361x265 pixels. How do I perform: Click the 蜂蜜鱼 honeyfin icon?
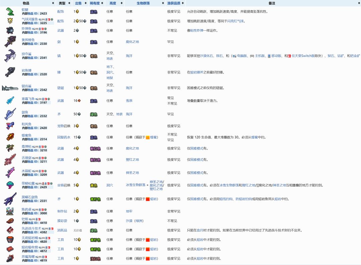[10, 137]
